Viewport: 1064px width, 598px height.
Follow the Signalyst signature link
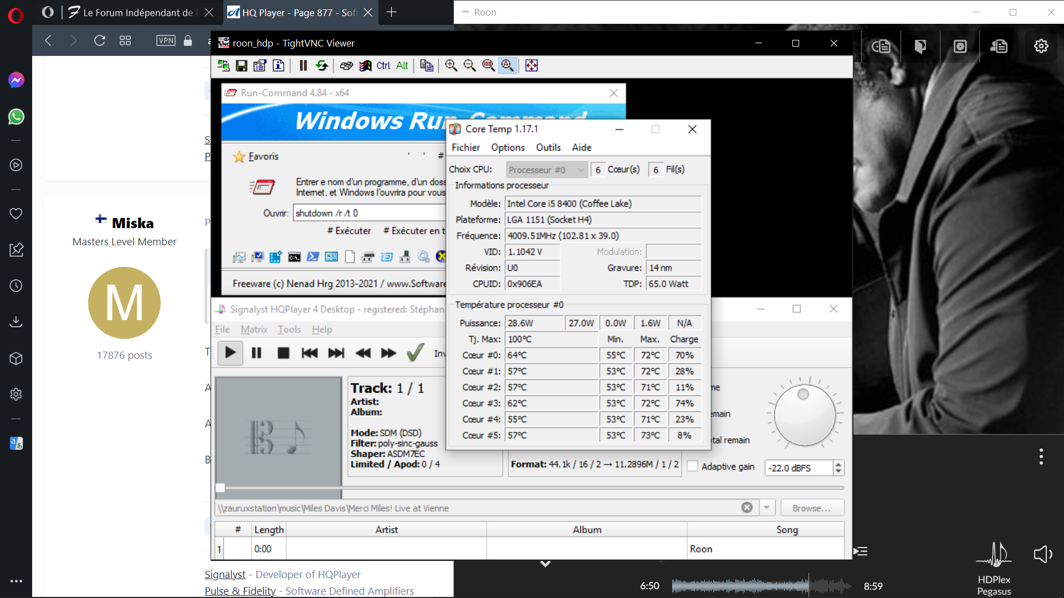225,575
